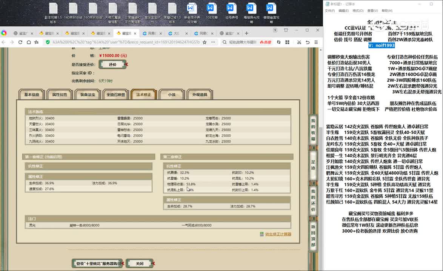The image size is (443, 271).
Task: Click the 关闭 button
Action: (140, 263)
